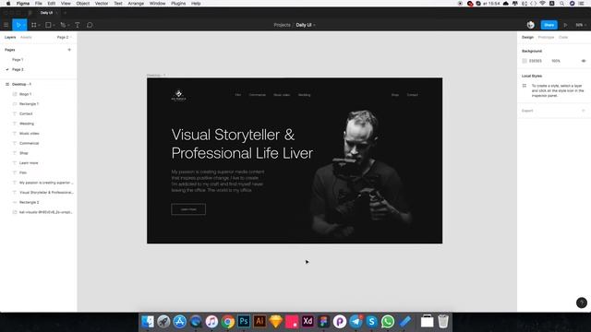The height and width of the screenshot is (332, 591).
Task: Open App Store from the dock
Action: click(x=179, y=322)
